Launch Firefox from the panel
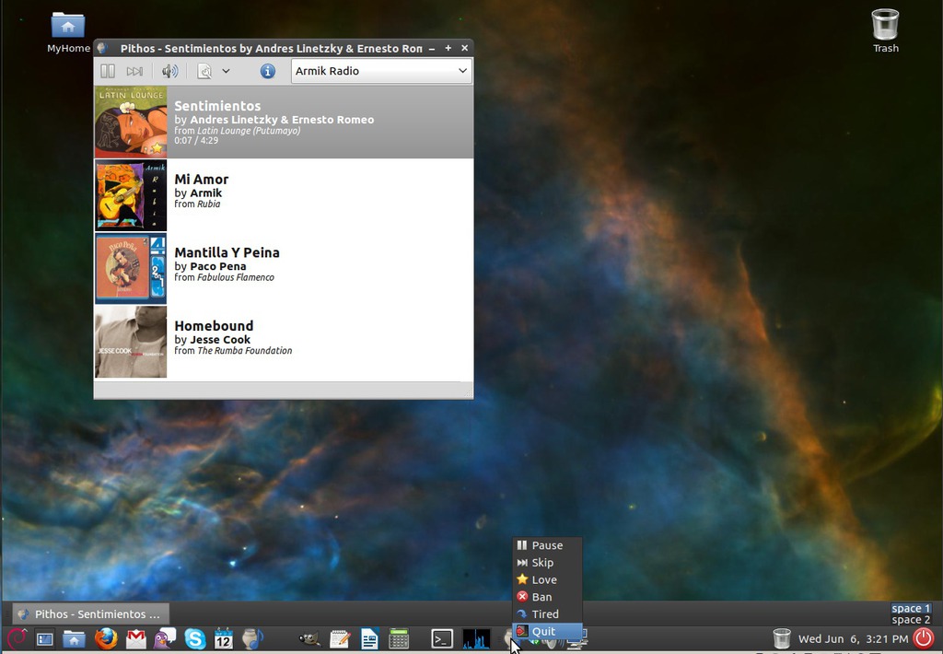Viewport: 943px width, 654px height. pos(106,638)
